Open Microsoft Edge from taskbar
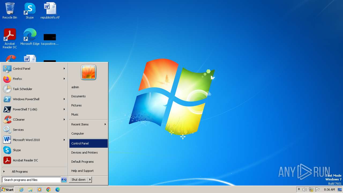This screenshot has height=193, width=343. click(x=58, y=190)
